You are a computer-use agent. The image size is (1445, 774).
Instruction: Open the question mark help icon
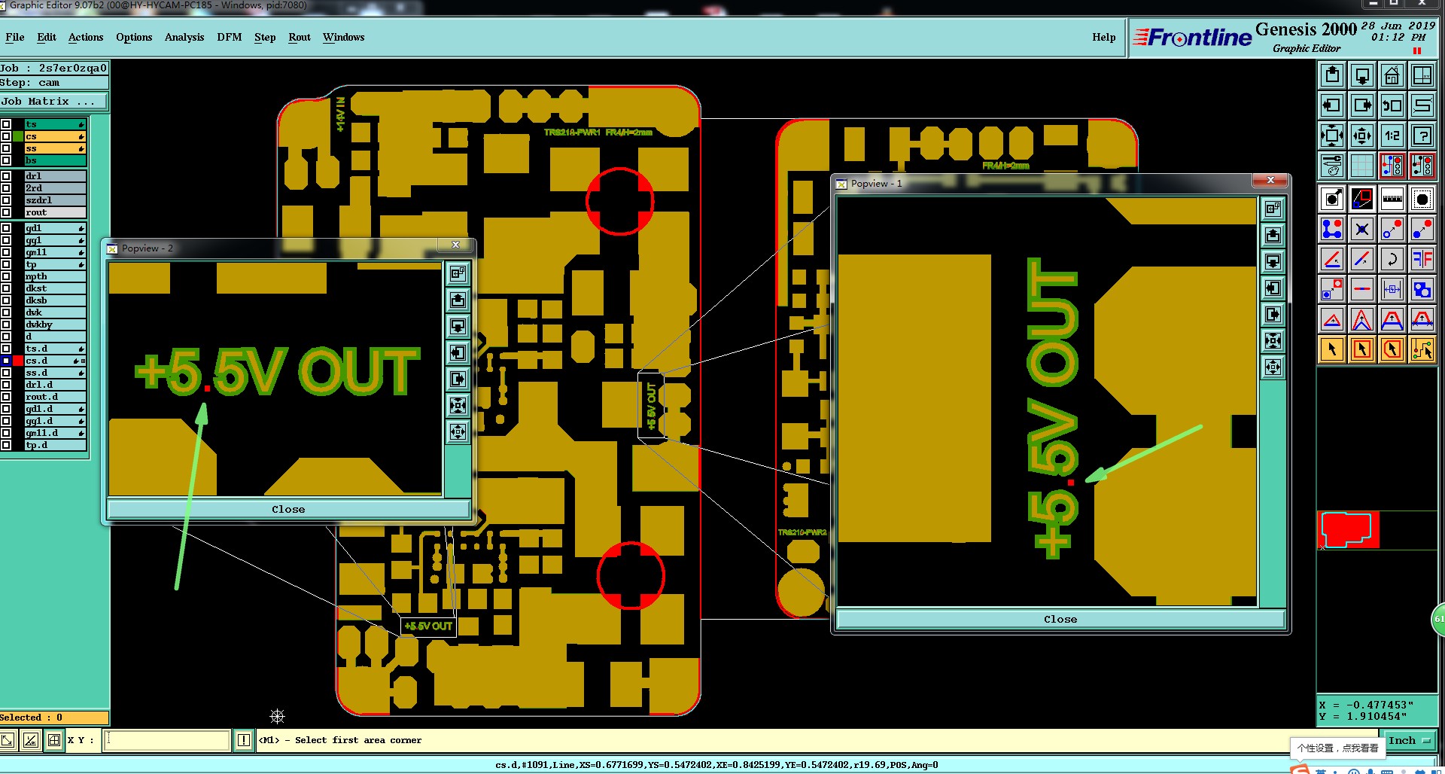click(1422, 136)
